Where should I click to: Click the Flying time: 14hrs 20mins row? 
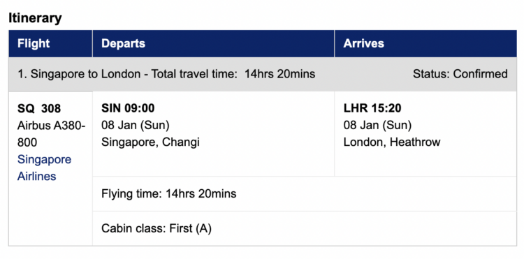305,193
